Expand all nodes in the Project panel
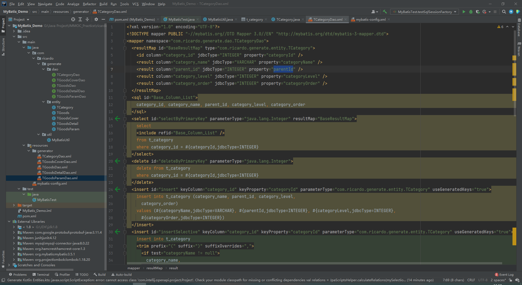This screenshot has height=285, width=522. click(x=80, y=19)
